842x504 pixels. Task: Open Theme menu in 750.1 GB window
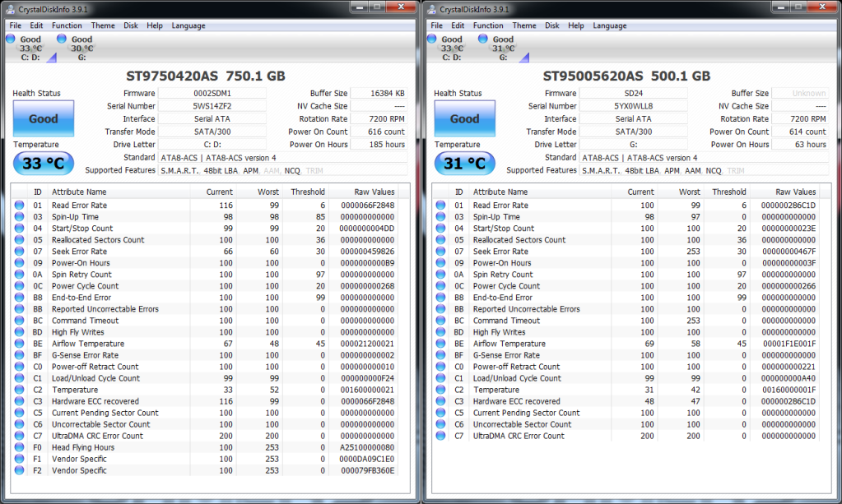point(103,25)
